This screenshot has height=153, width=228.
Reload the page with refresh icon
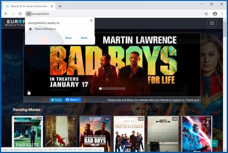pyautogui.click(x=20, y=14)
